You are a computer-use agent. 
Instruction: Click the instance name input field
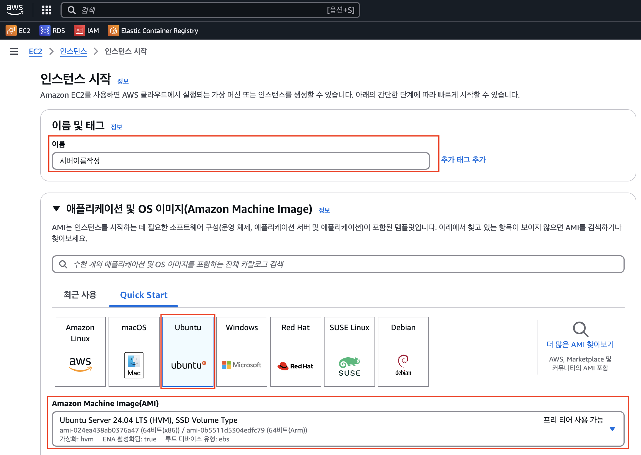[x=240, y=161]
